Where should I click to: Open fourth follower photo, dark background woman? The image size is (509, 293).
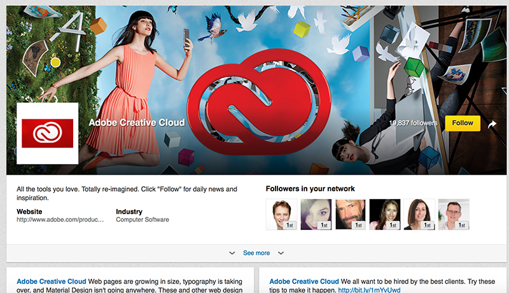tap(385, 214)
